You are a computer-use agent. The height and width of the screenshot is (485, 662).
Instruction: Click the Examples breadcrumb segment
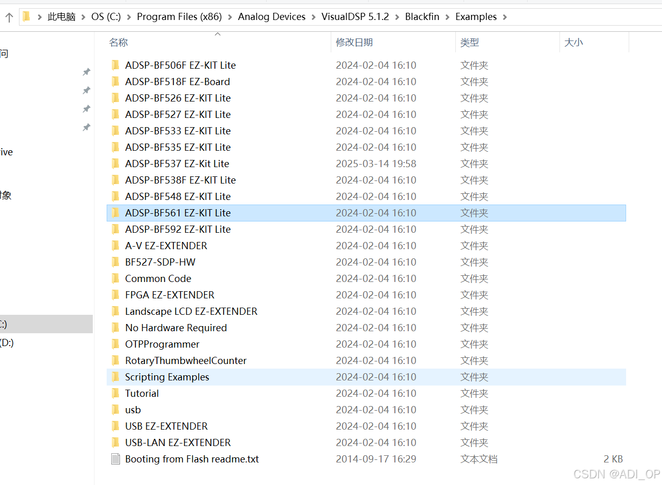pos(476,17)
